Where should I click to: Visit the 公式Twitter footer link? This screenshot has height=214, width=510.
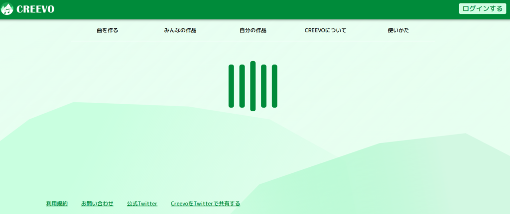click(142, 204)
